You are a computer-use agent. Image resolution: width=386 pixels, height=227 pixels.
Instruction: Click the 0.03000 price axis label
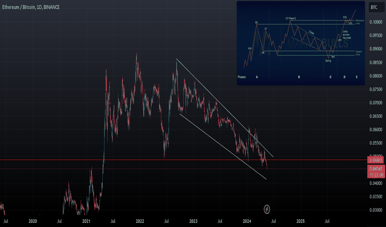[x=376, y=210]
